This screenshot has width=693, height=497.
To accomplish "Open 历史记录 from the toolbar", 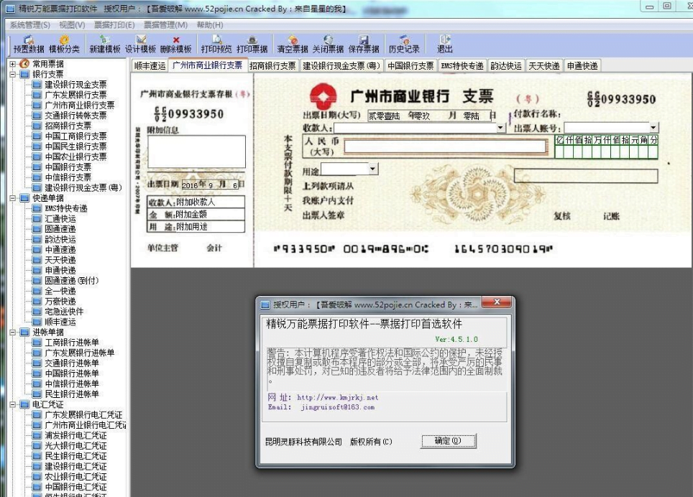I will point(404,44).
